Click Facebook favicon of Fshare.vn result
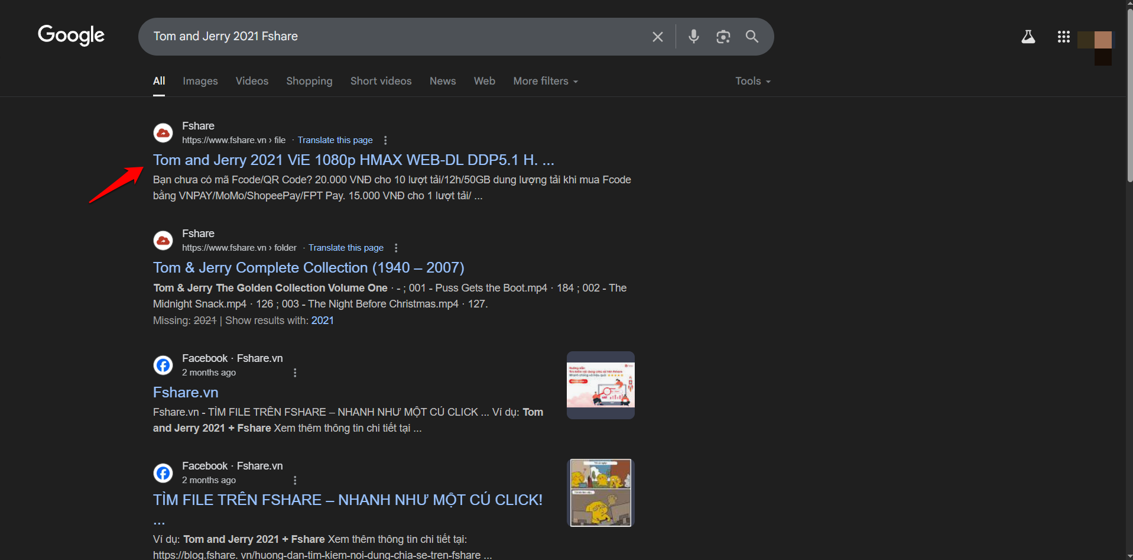 coord(163,365)
